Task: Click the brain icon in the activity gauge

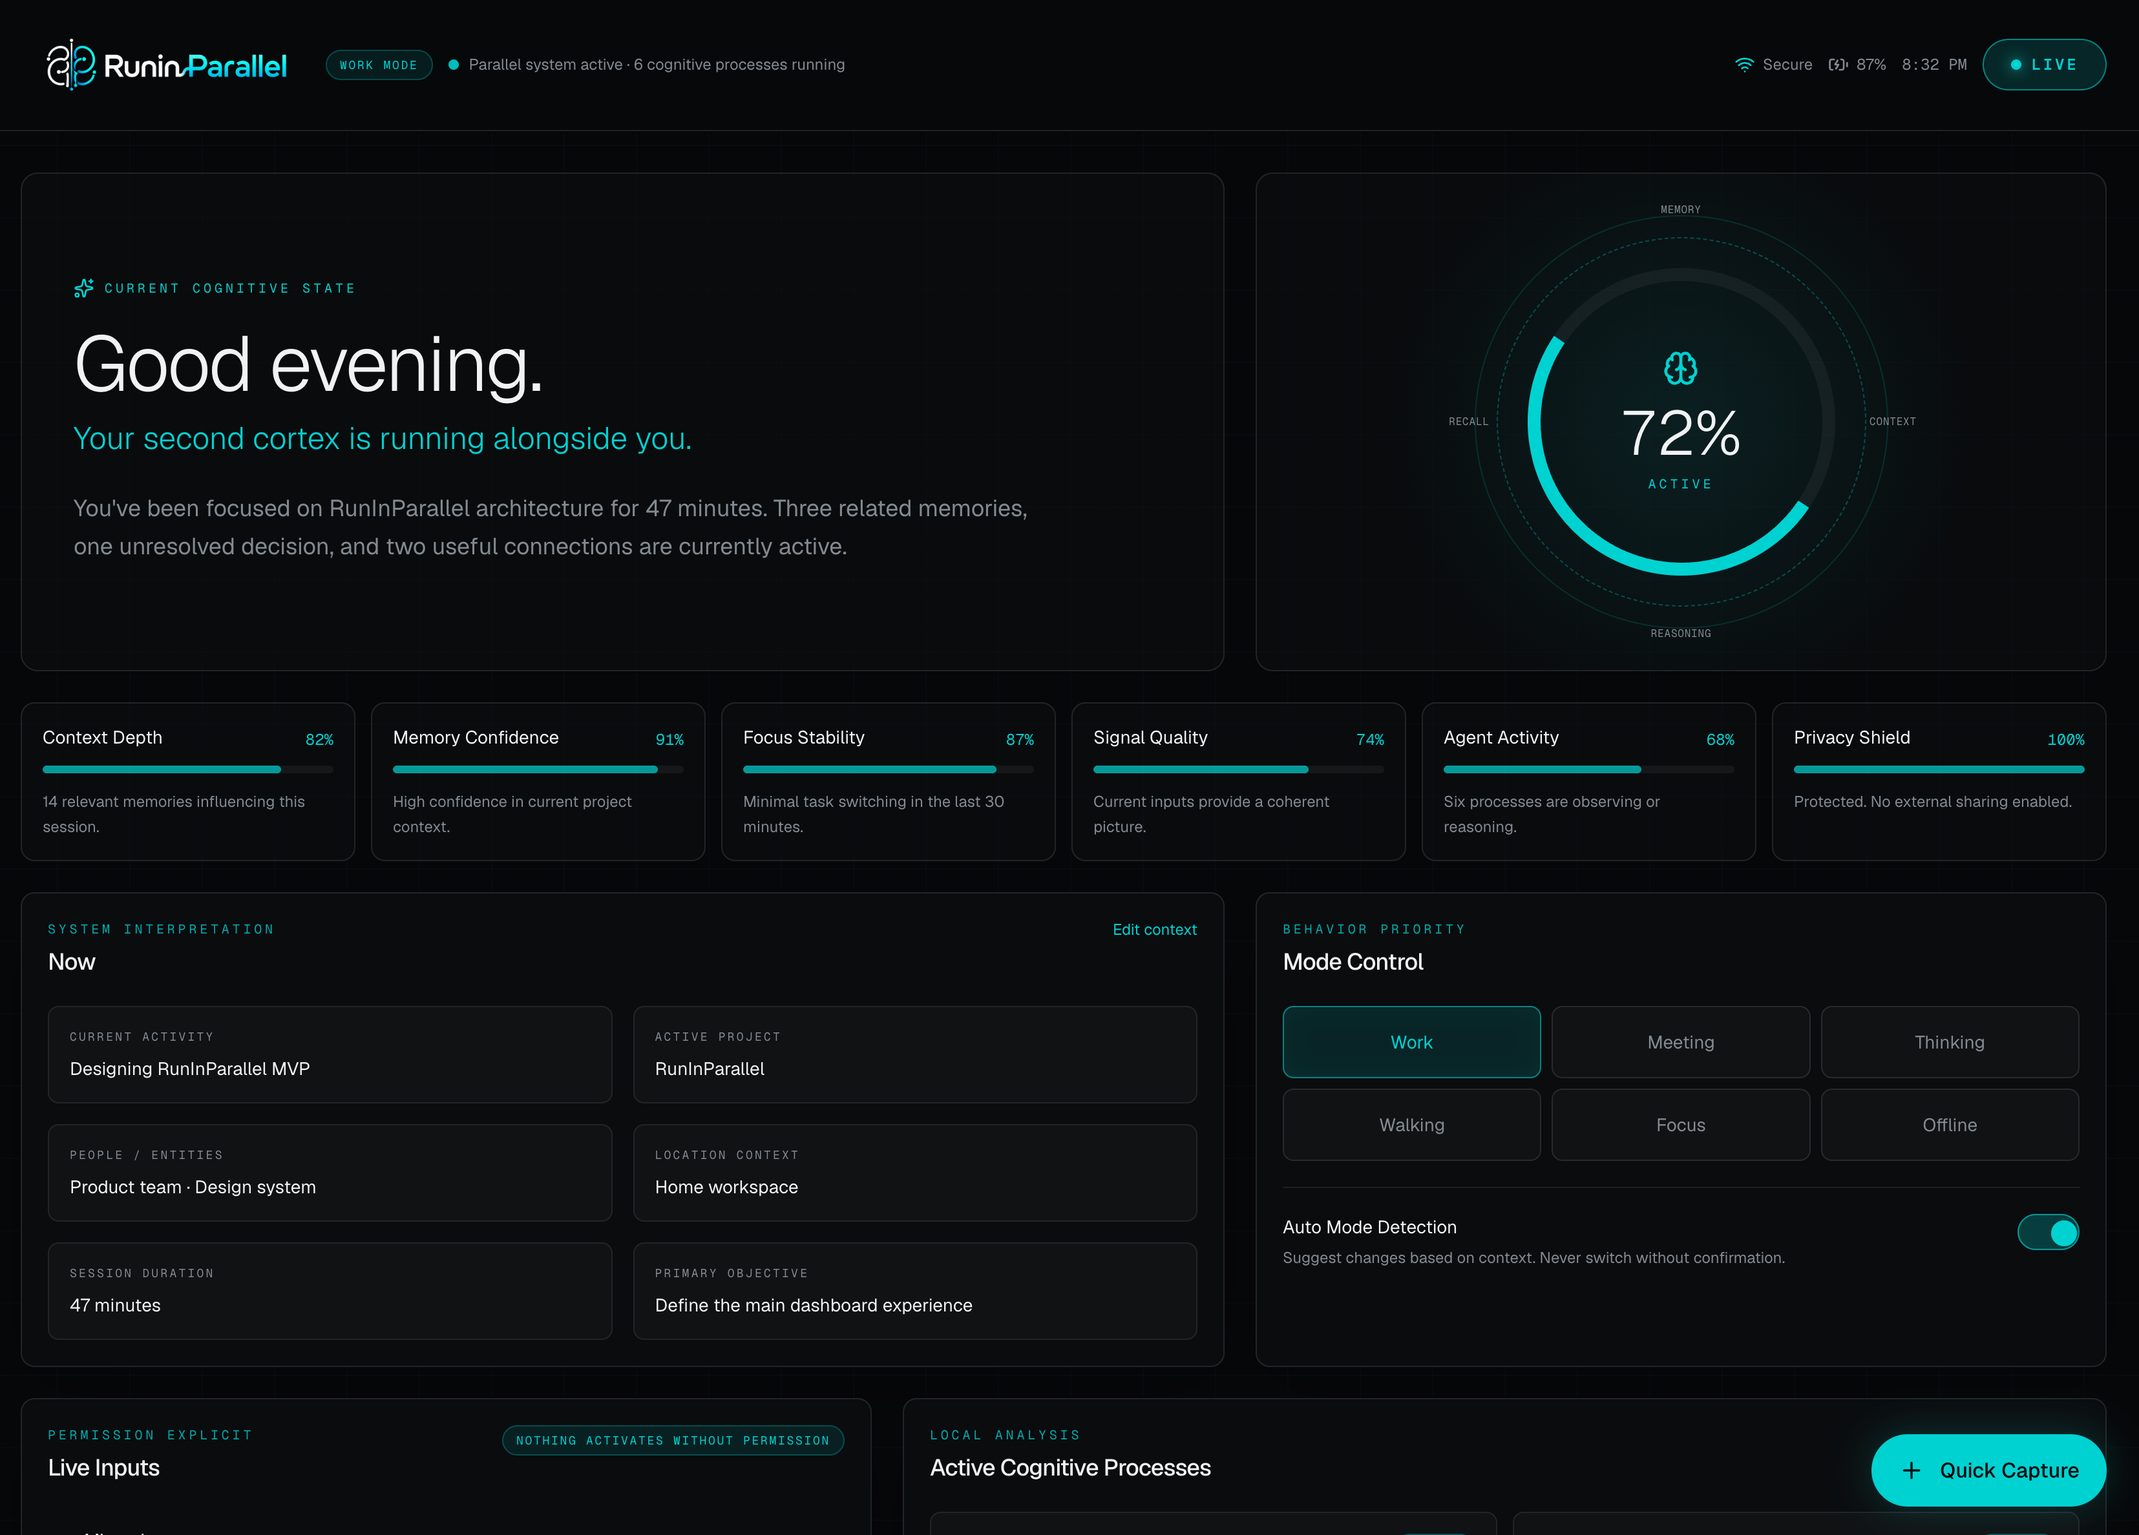Action: point(1680,369)
